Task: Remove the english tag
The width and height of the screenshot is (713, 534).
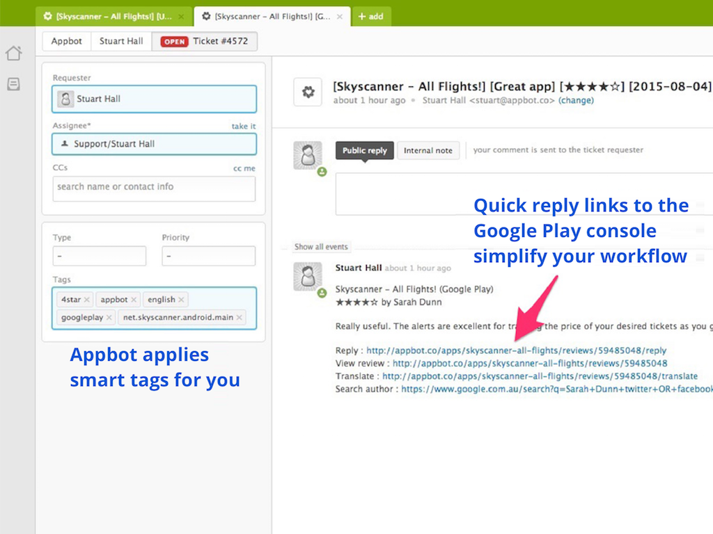Action: (x=181, y=300)
